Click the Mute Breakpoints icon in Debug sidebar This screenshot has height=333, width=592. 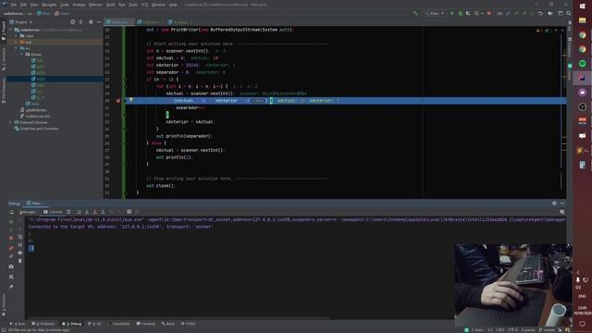[11, 256]
